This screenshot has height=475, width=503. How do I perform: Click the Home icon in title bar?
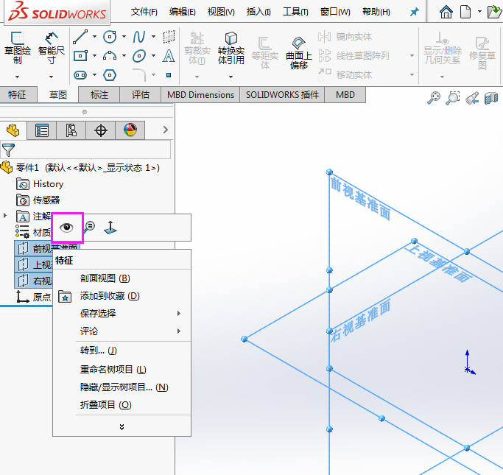click(446, 12)
